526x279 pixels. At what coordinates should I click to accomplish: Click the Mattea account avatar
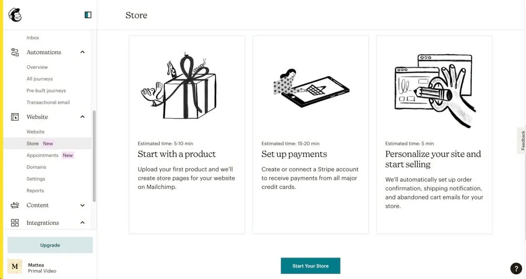pyautogui.click(x=15, y=267)
